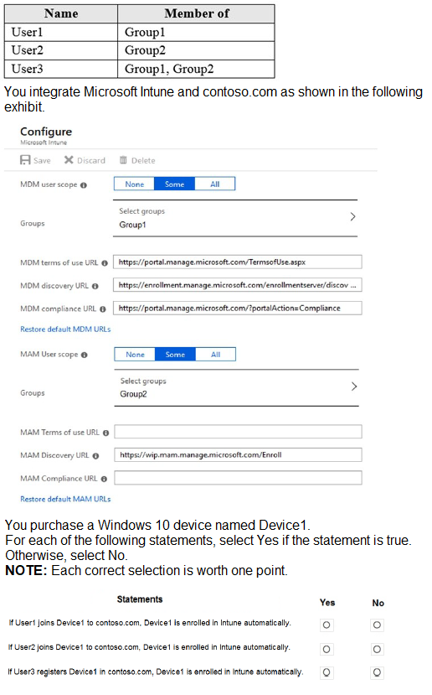Click the MDM compliance URL field
432x695 pixels.
238,308
